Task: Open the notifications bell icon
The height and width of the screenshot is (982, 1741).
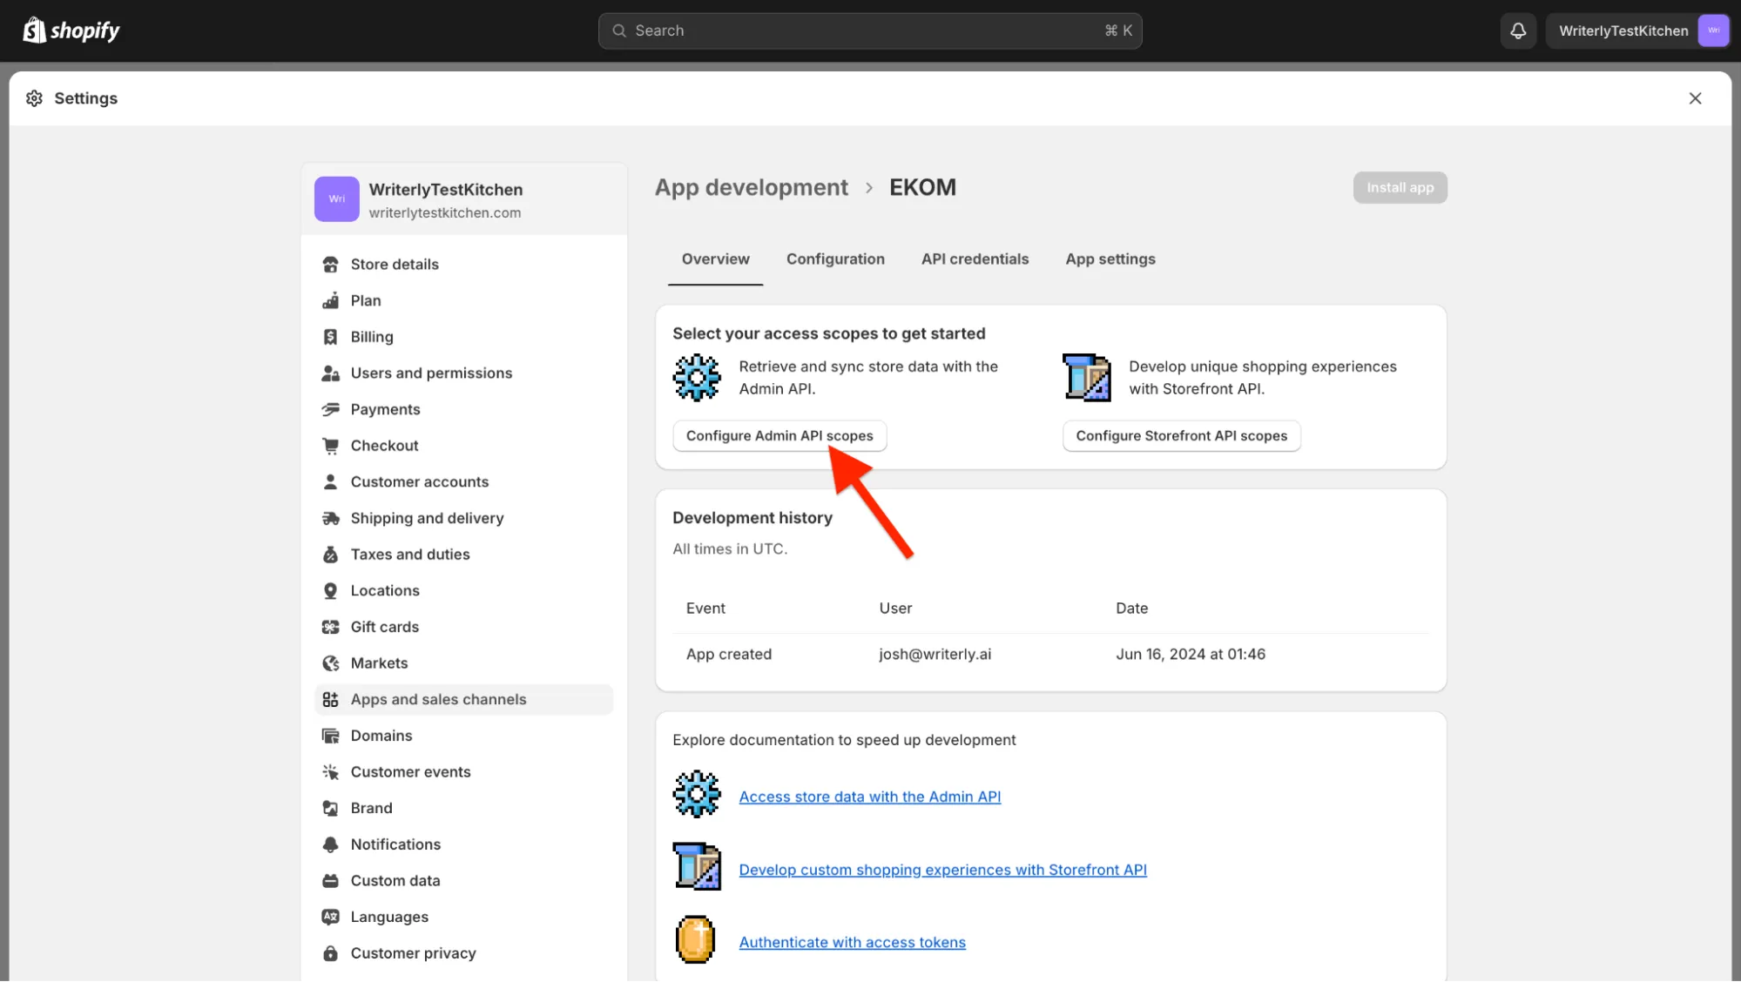Action: [1518, 30]
